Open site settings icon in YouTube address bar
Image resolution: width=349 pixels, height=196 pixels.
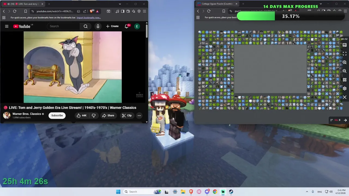33,11
